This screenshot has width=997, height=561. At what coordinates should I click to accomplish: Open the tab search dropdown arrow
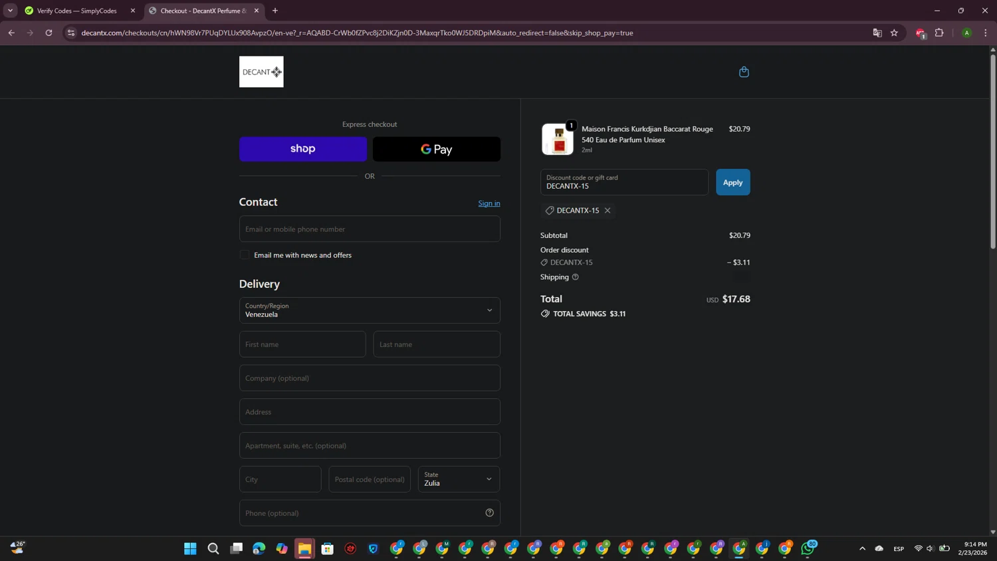[10, 11]
